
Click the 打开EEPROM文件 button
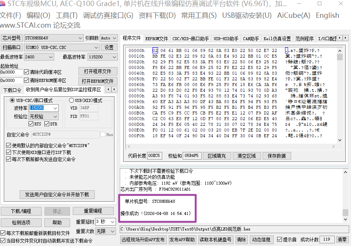(98, 81)
